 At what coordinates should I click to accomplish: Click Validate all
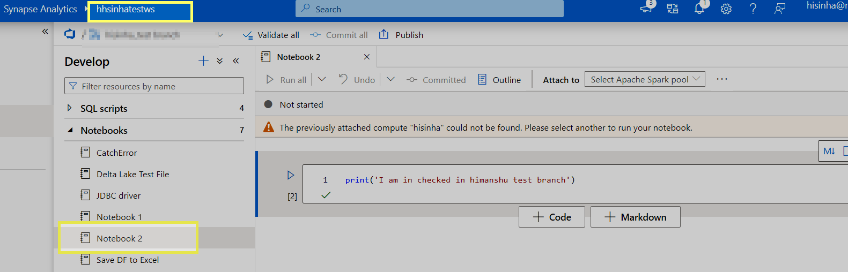pyautogui.click(x=271, y=35)
